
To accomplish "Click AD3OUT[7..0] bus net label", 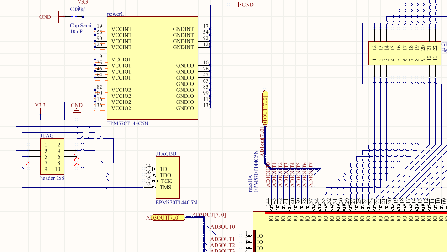I will [209, 214].
